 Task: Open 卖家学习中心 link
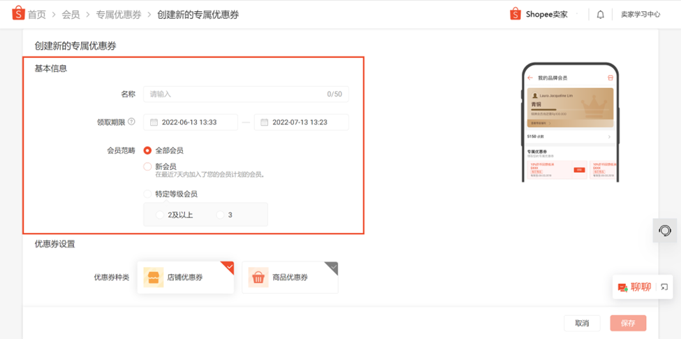[640, 15]
